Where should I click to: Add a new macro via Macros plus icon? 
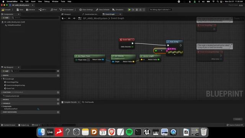[x=58, y=100]
